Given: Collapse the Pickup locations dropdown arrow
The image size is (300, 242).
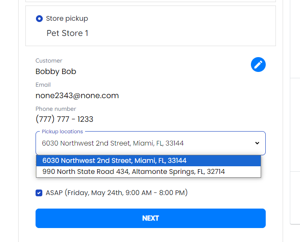Looking at the screenshot, I should pyautogui.click(x=257, y=143).
